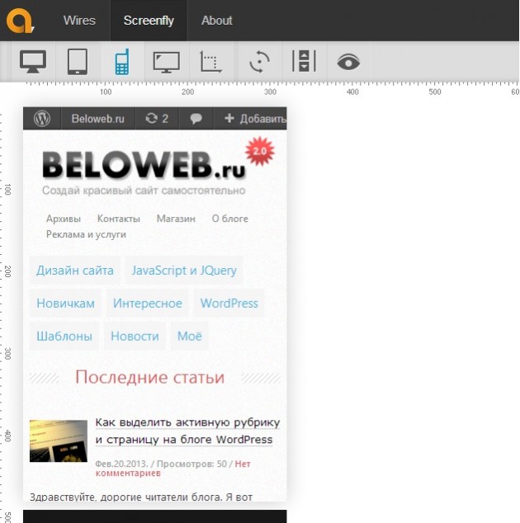Click the WordPress logo in admin bar

click(x=42, y=119)
